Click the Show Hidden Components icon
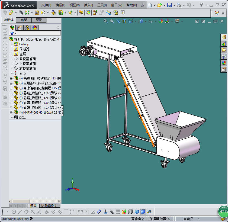The width and height of the screenshot is (228, 222). pyautogui.click(x=53, y=13)
